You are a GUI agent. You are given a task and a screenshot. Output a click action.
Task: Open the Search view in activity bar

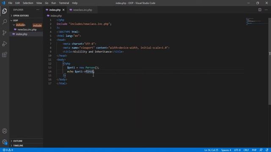(5, 22)
